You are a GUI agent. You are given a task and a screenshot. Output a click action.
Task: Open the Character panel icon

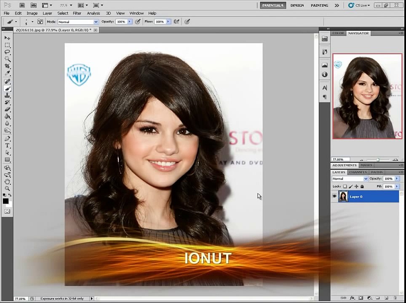point(324,88)
